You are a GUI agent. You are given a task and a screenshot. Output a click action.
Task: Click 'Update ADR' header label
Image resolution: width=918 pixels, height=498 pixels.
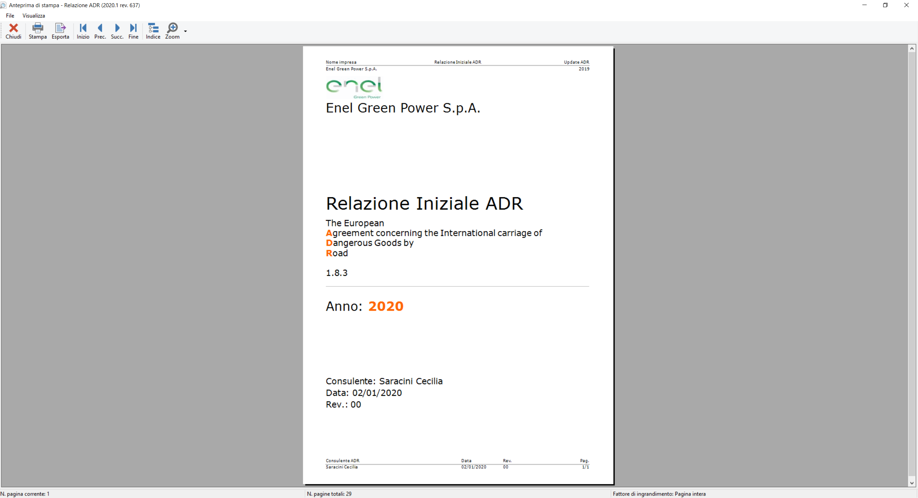point(576,62)
